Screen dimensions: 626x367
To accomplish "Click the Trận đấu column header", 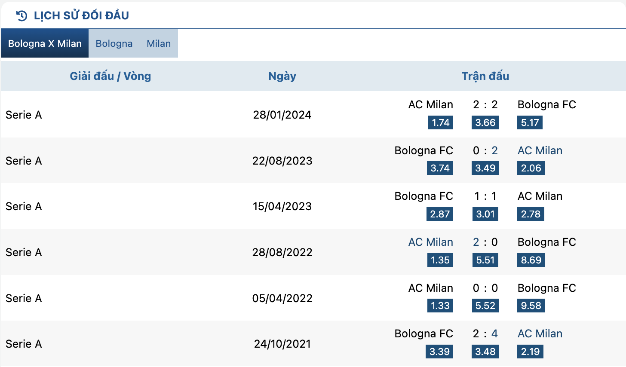I will click(x=485, y=76).
